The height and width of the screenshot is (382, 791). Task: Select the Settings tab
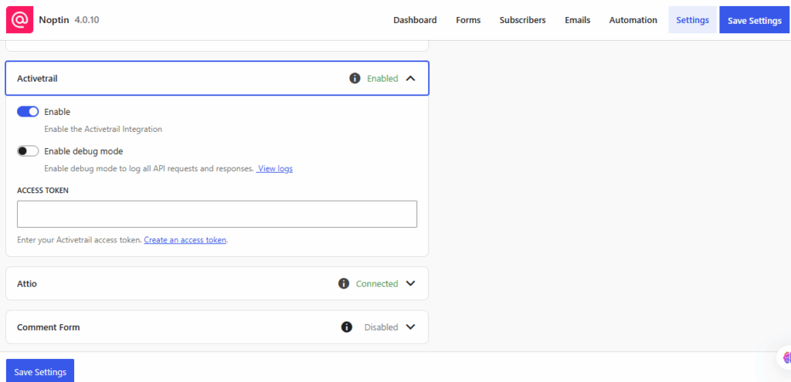click(693, 20)
